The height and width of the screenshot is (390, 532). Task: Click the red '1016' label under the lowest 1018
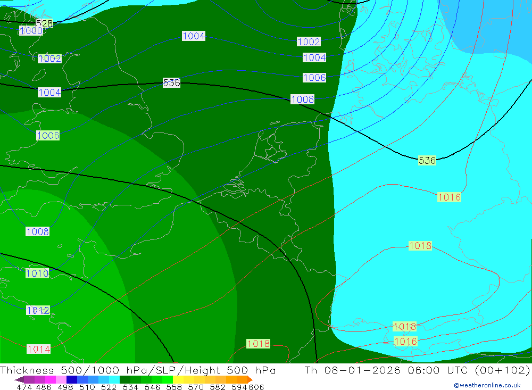(x=405, y=341)
